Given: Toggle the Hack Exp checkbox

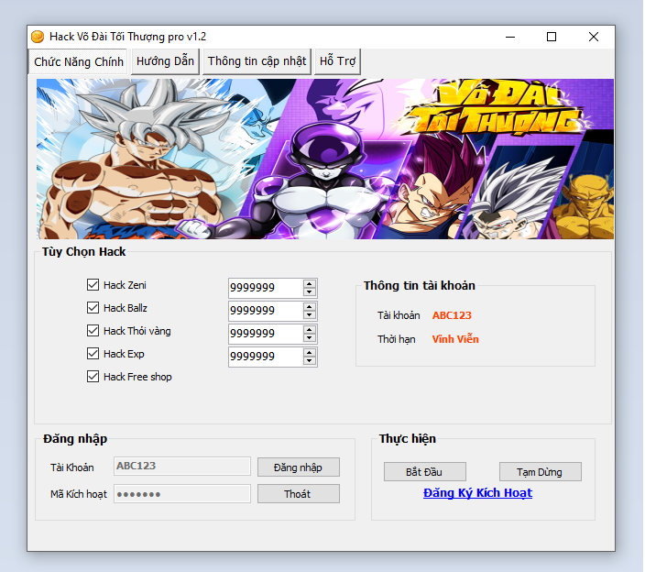Looking at the screenshot, I should coord(93,354).
